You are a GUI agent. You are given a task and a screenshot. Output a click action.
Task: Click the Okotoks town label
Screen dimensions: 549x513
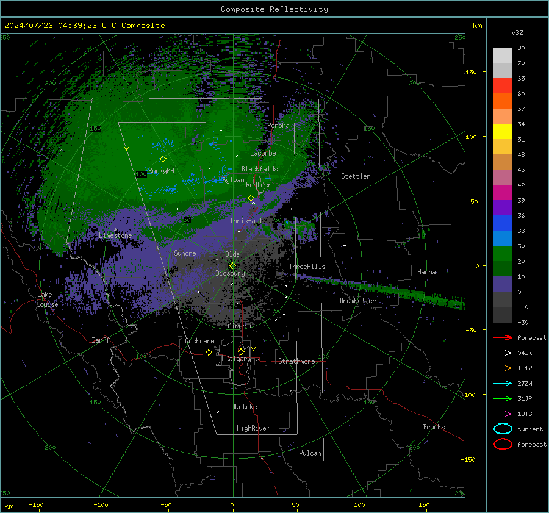tap(244, 407)
